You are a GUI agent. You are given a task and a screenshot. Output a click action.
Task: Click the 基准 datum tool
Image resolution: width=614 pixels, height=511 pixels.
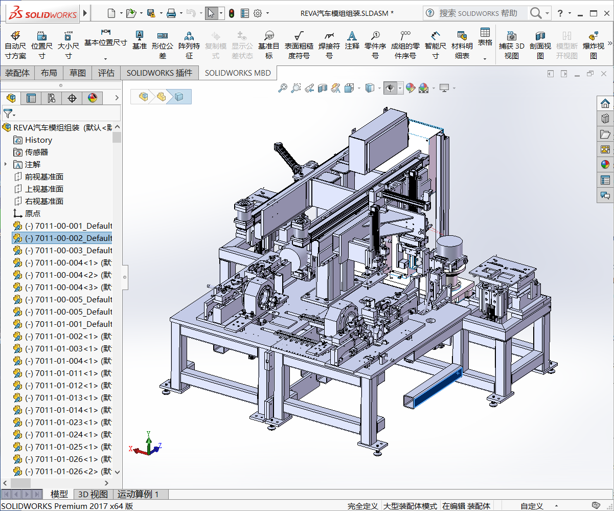click(x=139, y=40)
